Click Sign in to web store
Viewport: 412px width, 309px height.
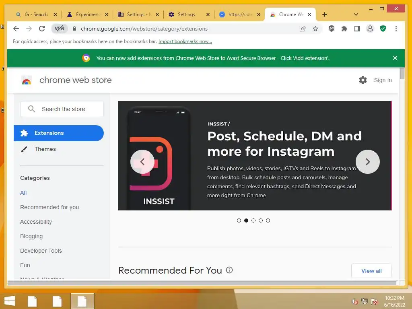[383, 80]
